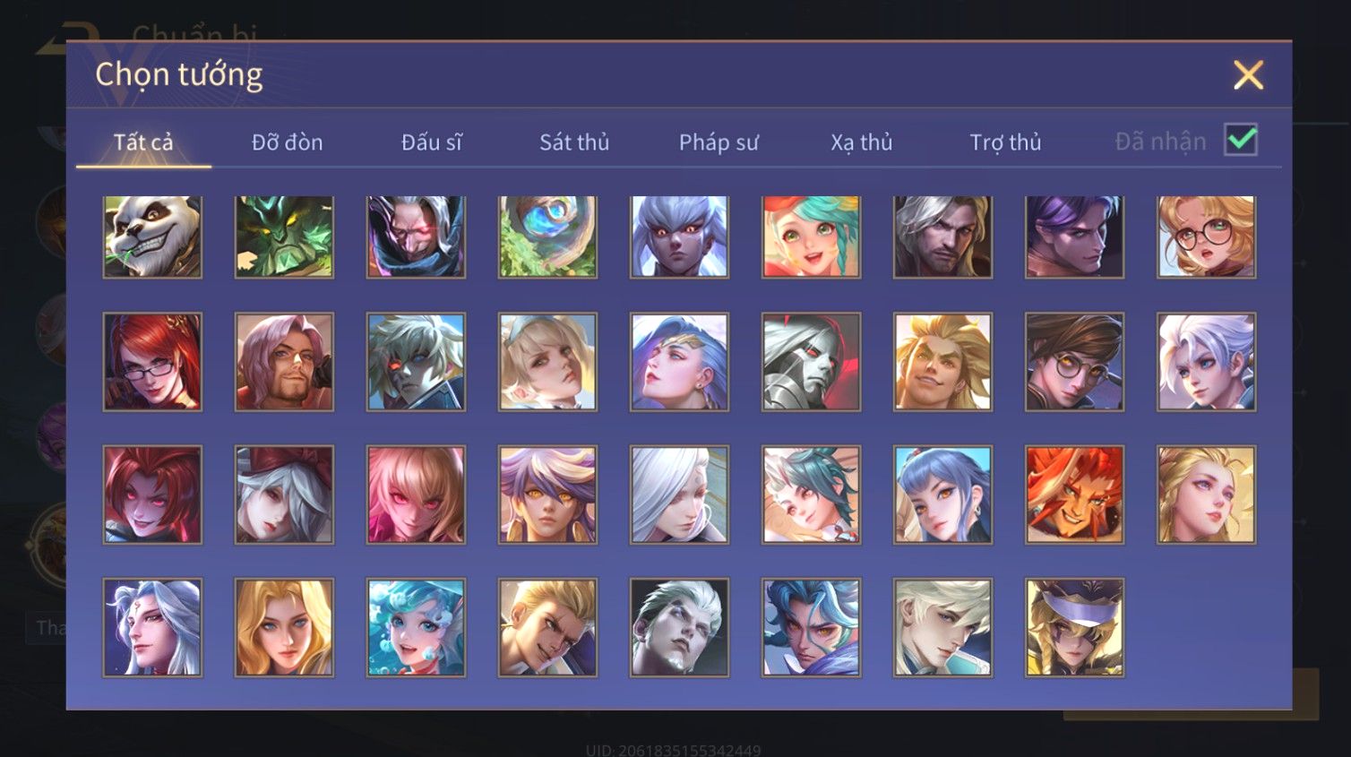Select the panda hero portrait
This screenshot has width=1351, height=757.
point(152,237)
